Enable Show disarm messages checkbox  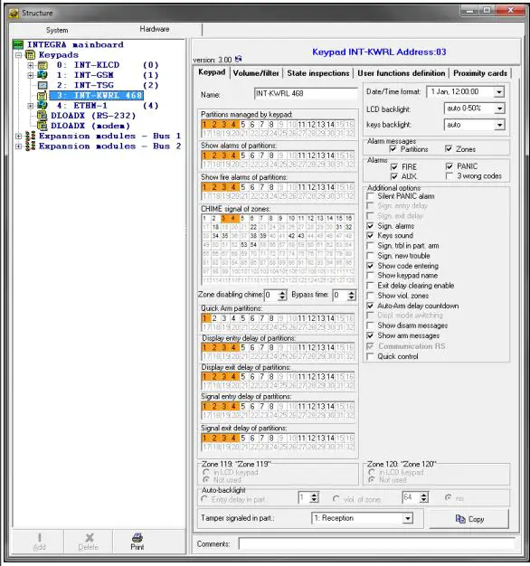(370, 325)
